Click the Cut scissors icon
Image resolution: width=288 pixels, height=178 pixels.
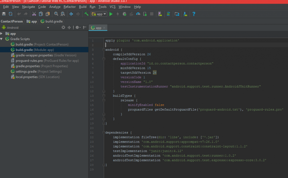click(x=34, y=14)
